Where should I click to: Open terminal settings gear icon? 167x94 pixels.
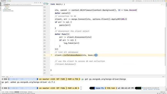(x=163, y=77)
